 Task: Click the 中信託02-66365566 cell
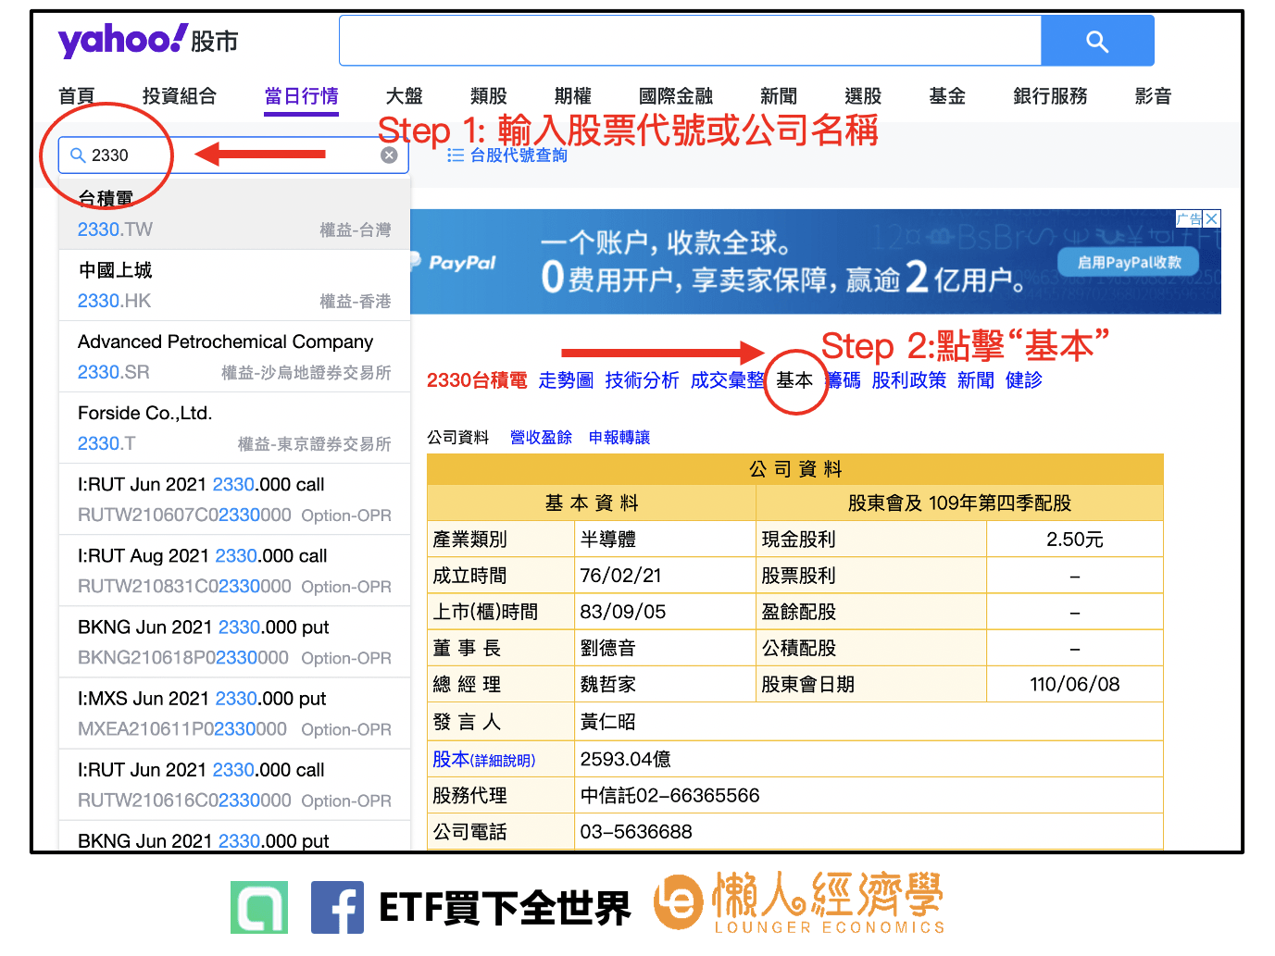869,796
